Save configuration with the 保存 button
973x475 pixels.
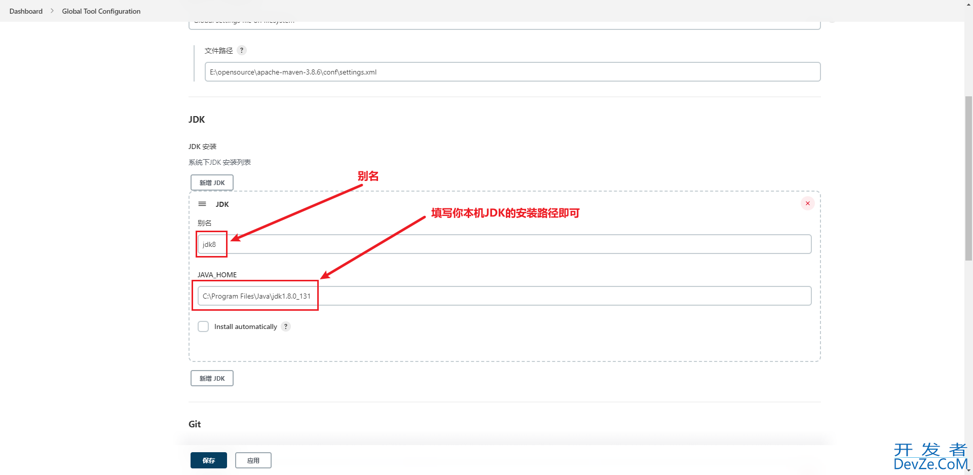209,460
